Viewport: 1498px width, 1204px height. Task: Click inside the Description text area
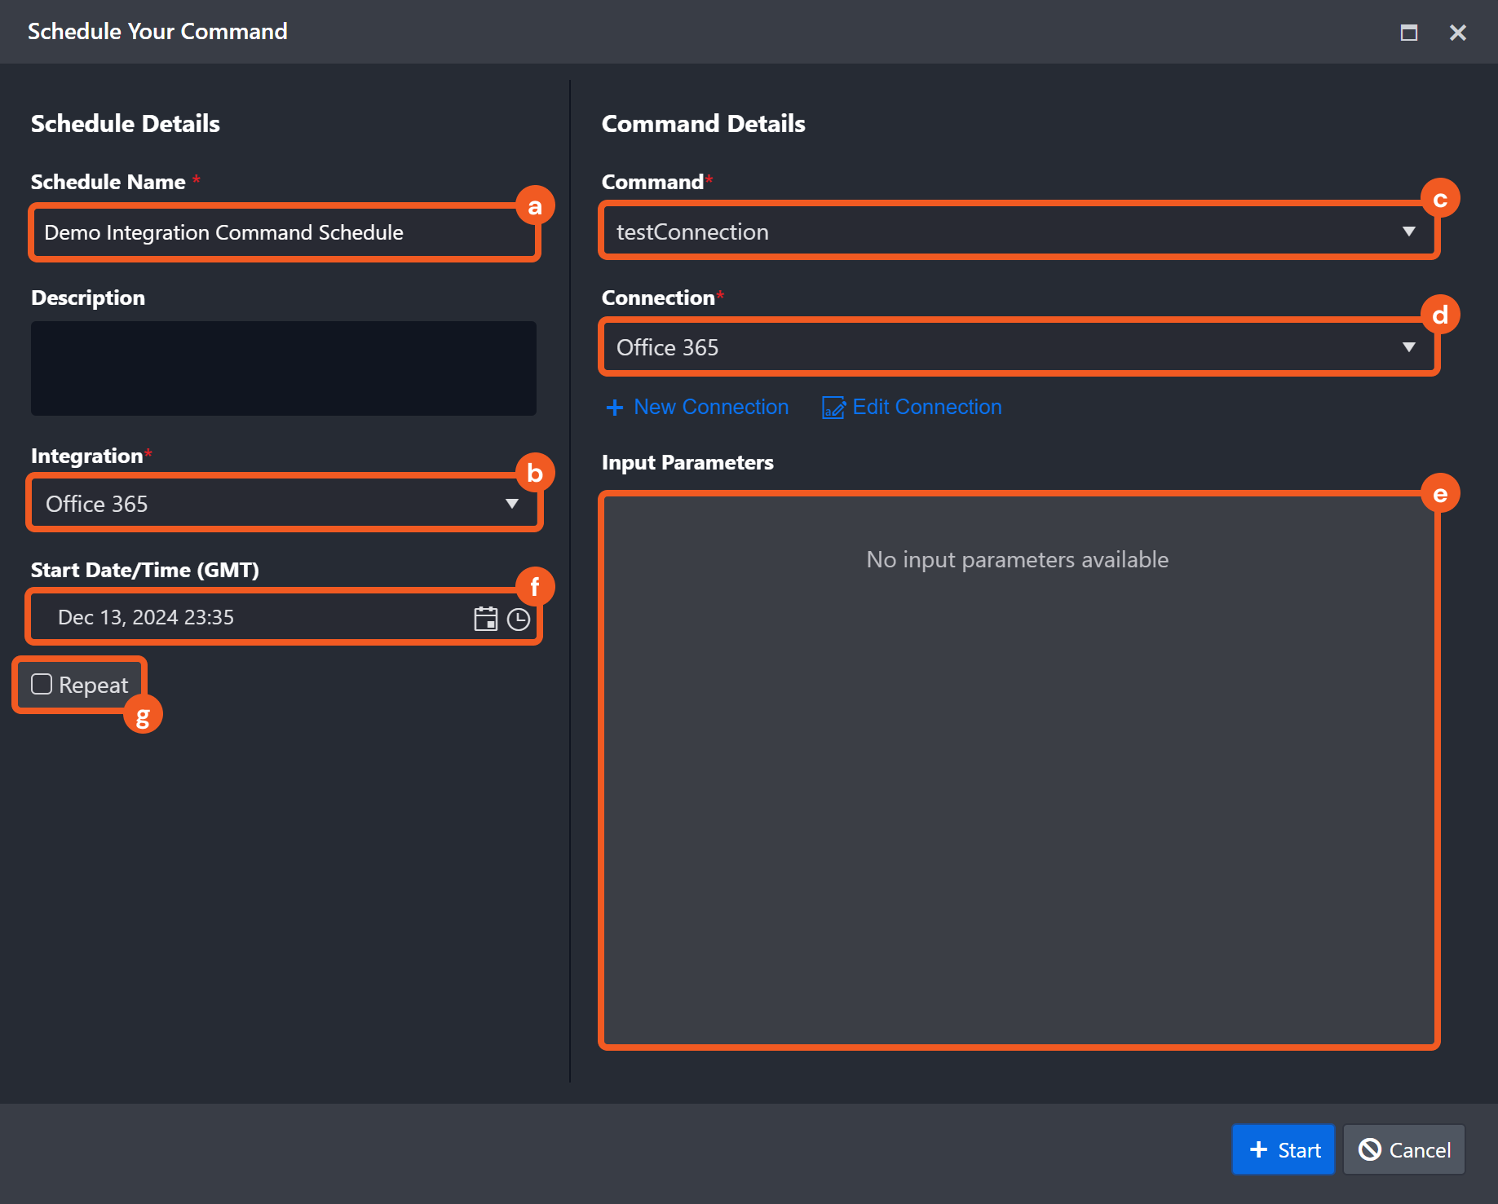pyautogui.click(x=283, y=368)
